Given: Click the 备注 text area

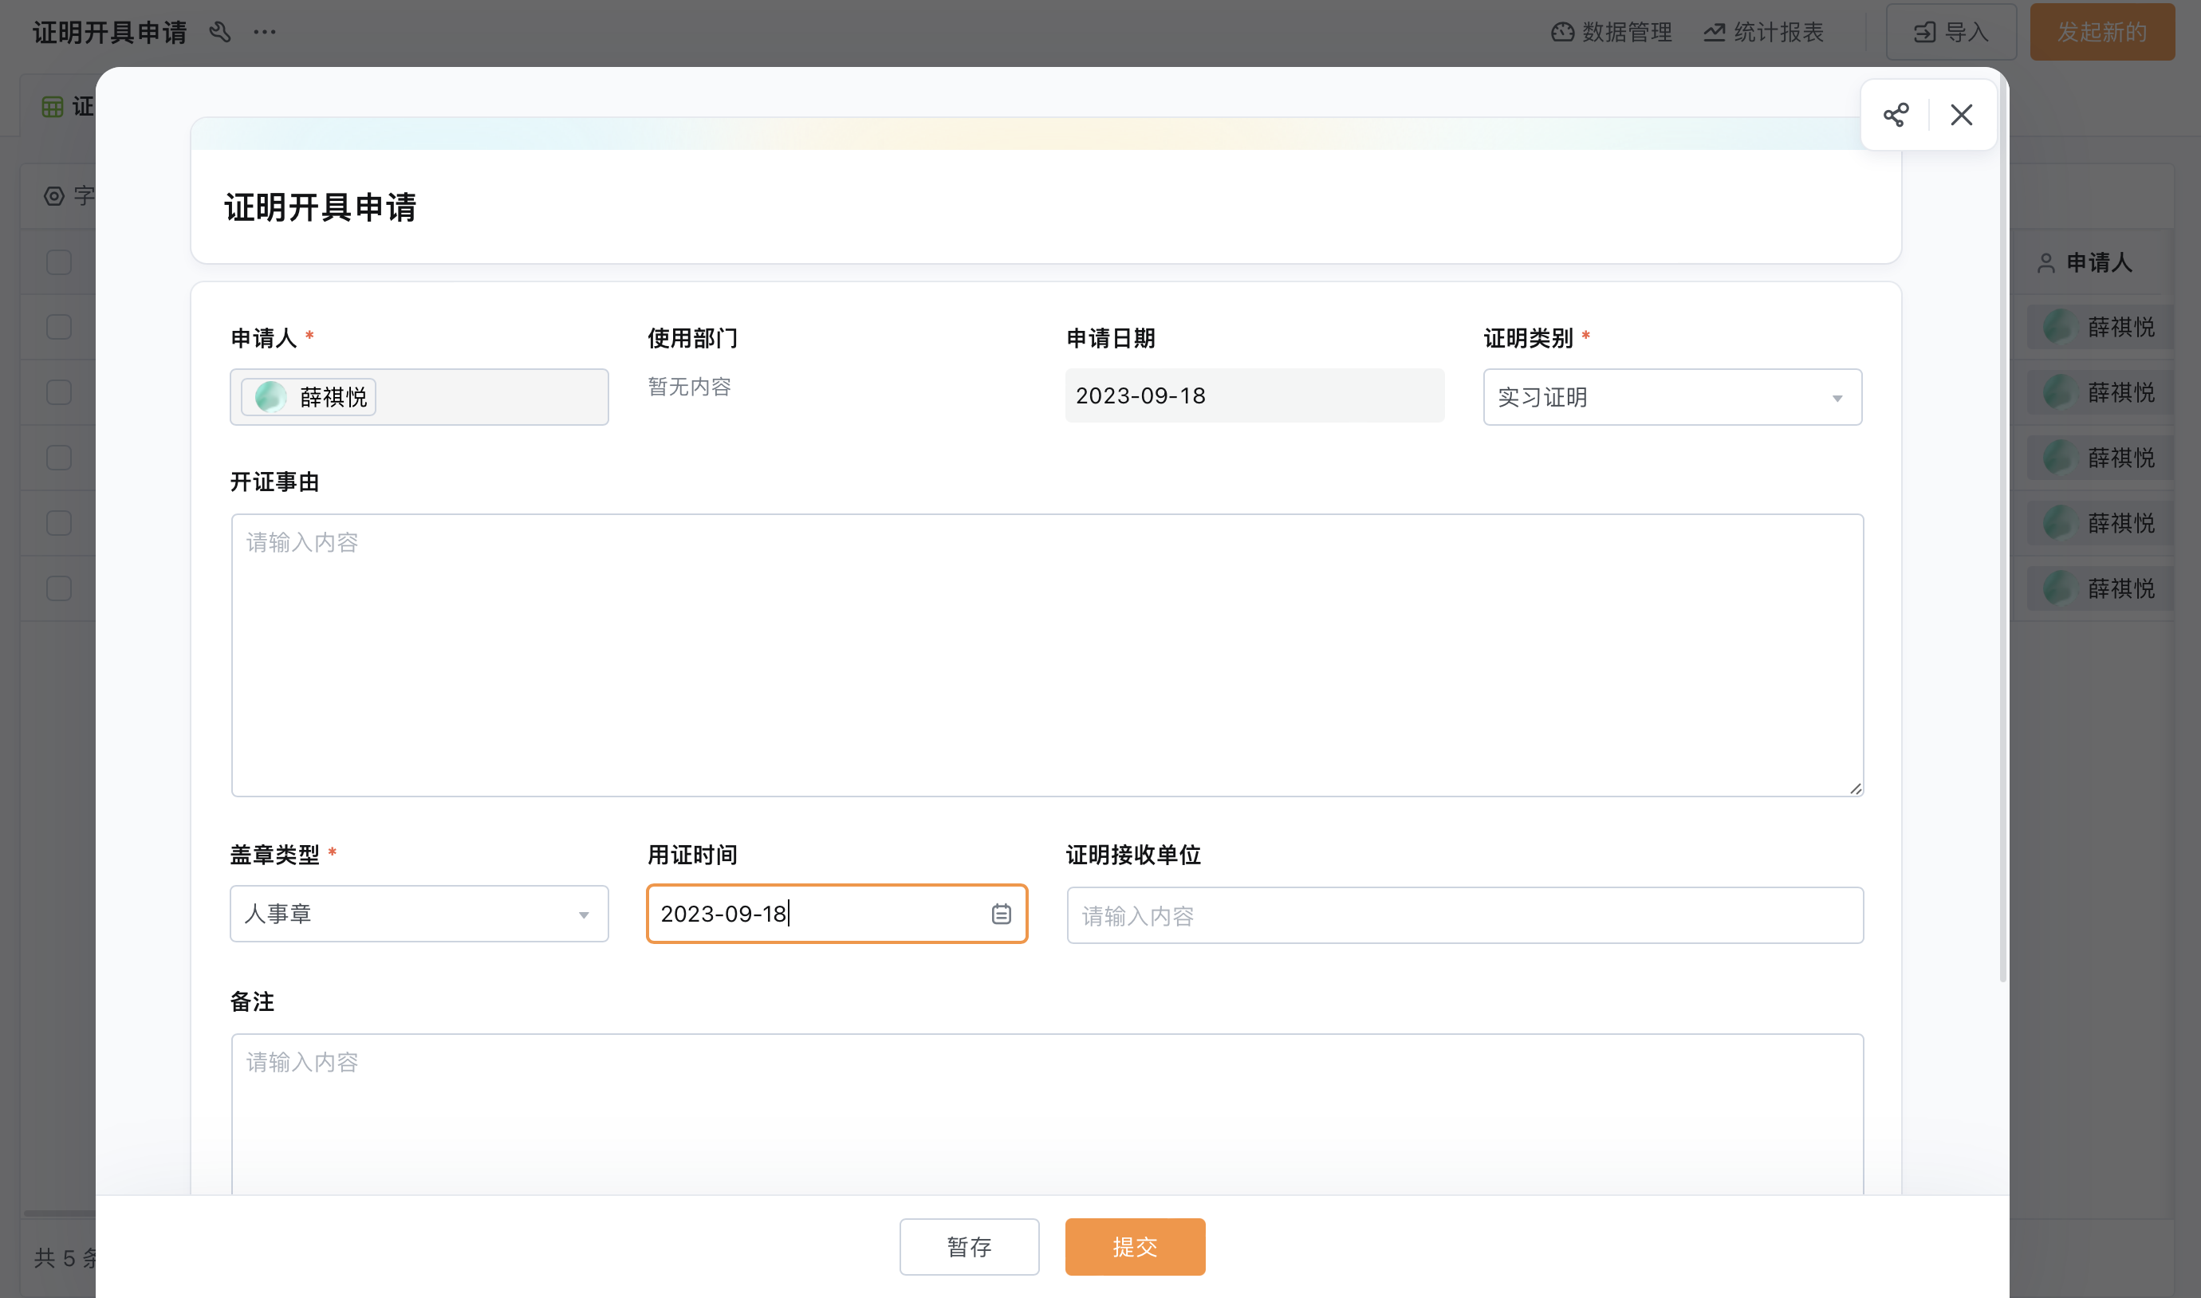Looking at the screenshot, I should pos(1047,1115).
